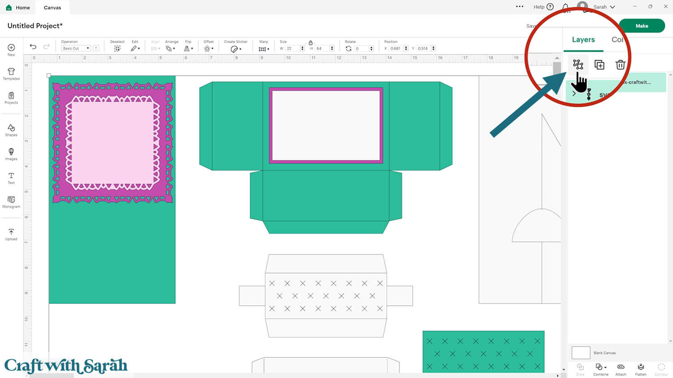Select the Text tool

[11, 178]
